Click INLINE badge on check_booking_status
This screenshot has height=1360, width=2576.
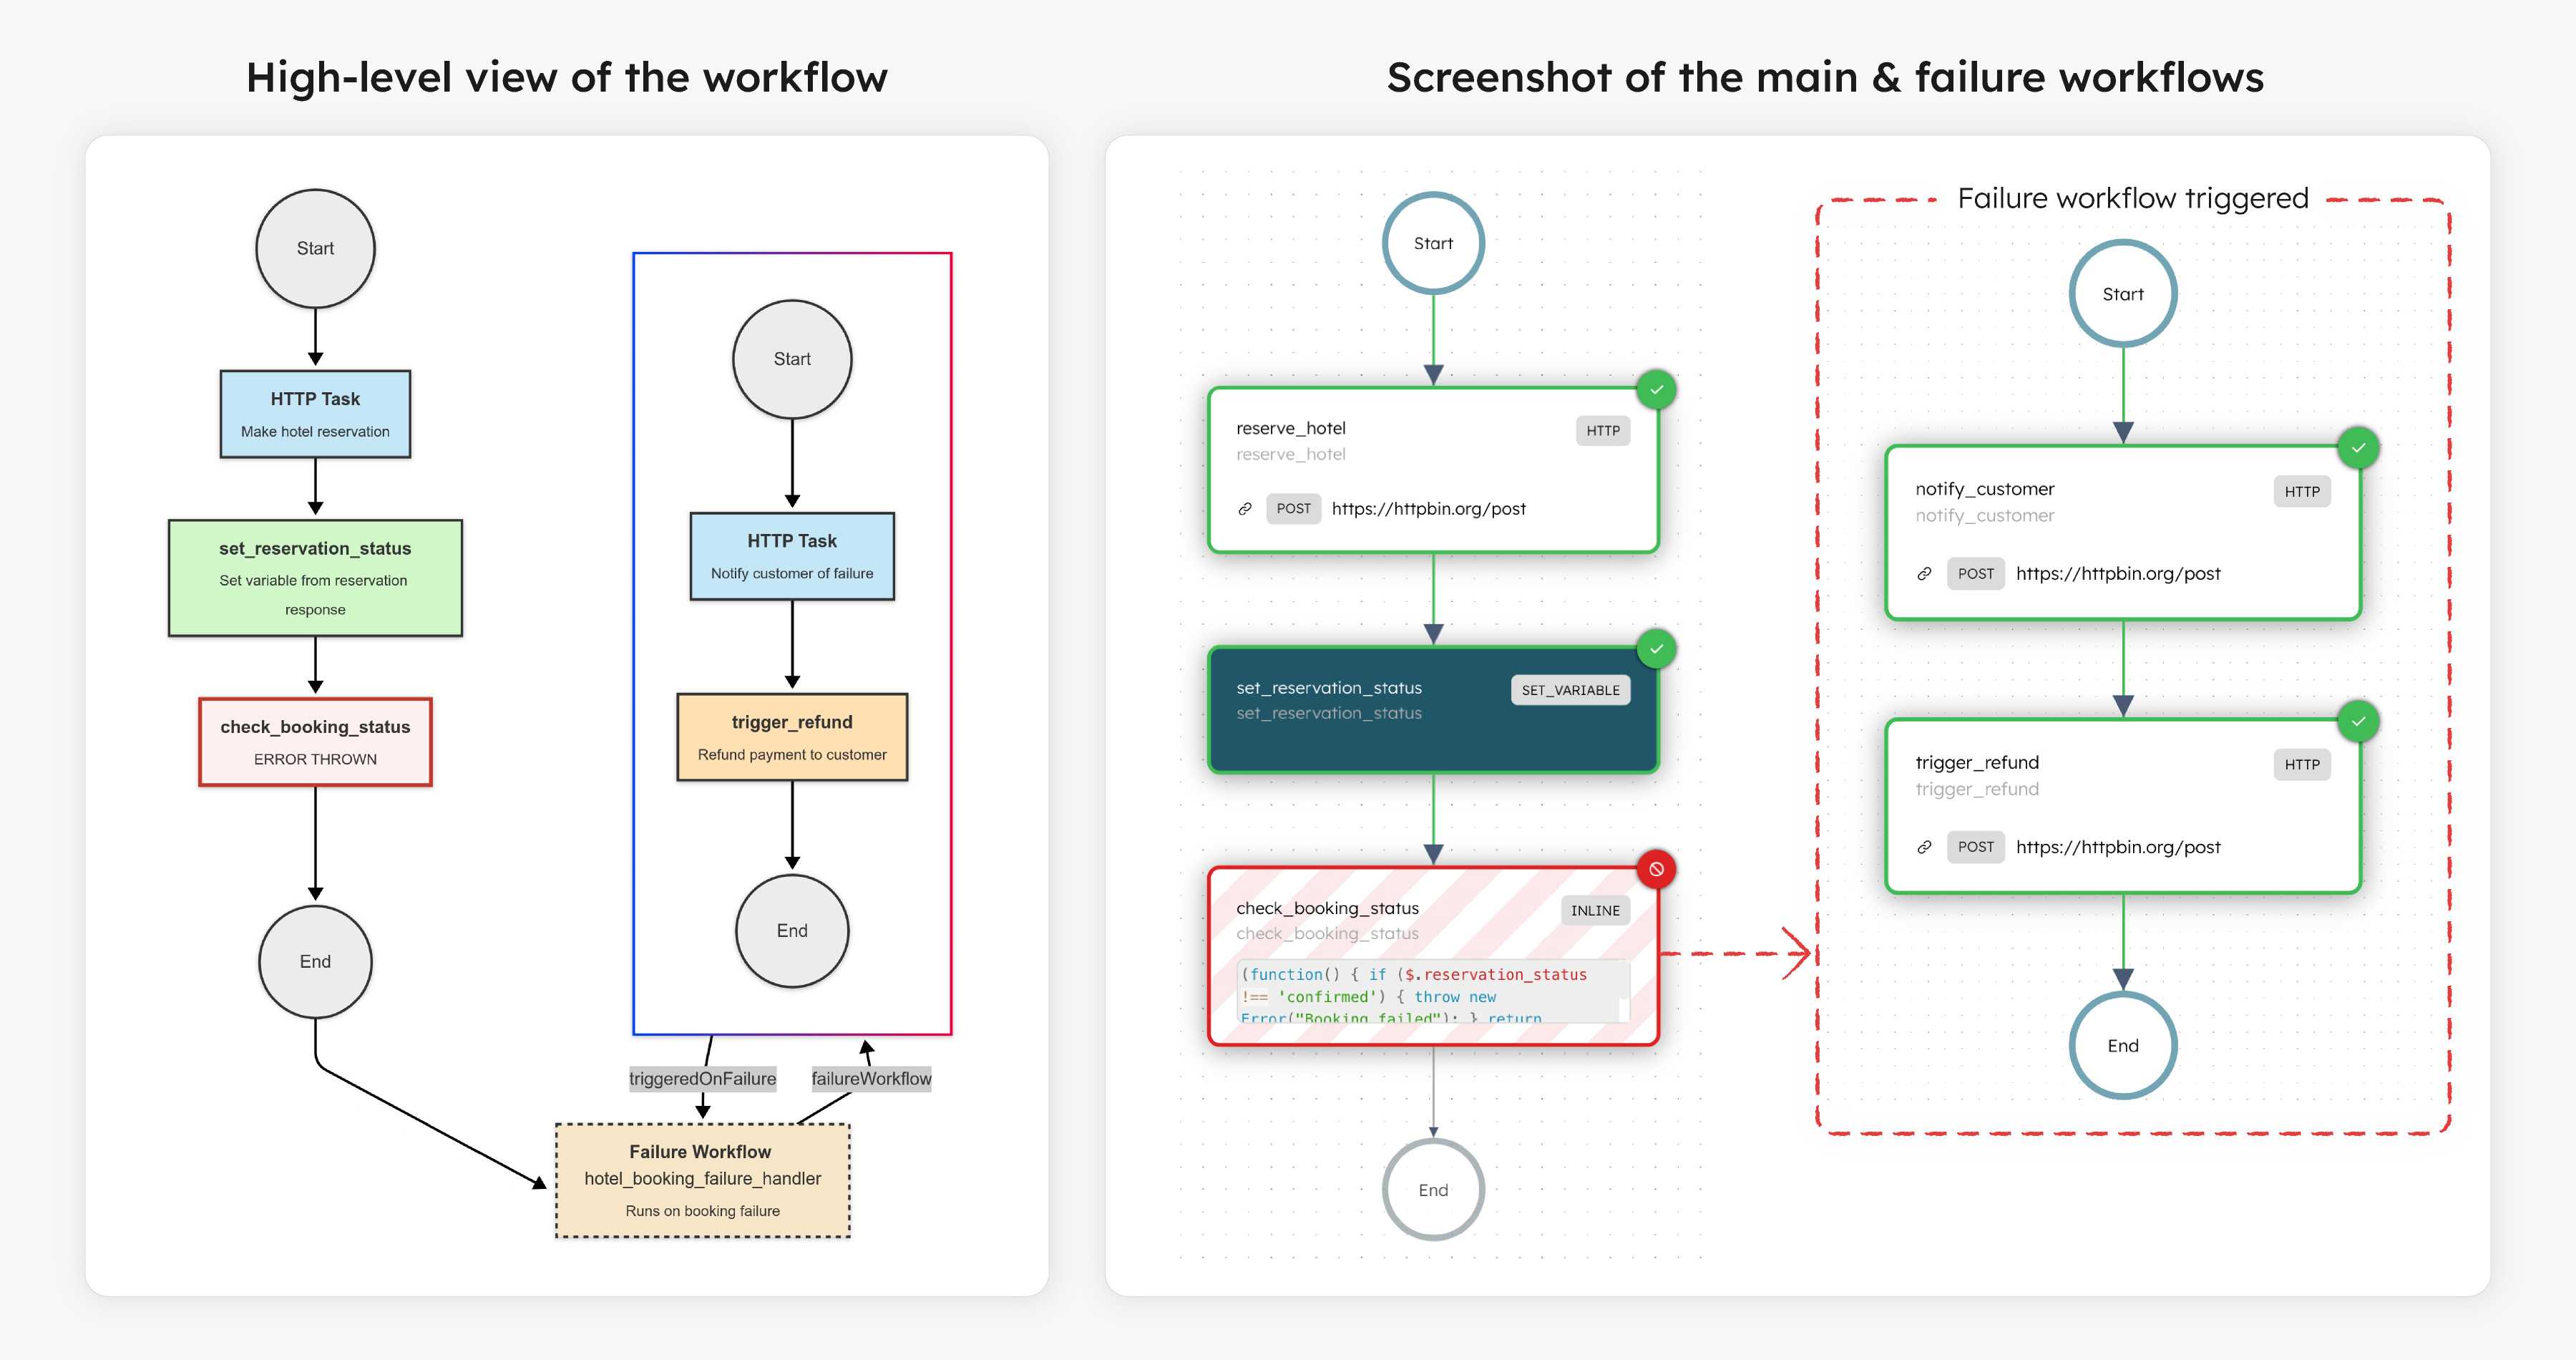pos(1595,910)
